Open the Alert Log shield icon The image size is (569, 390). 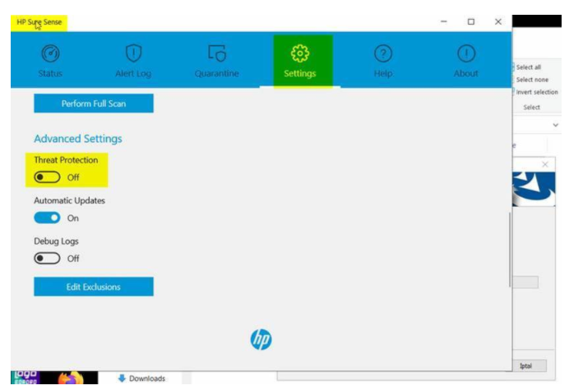point(133,53)
